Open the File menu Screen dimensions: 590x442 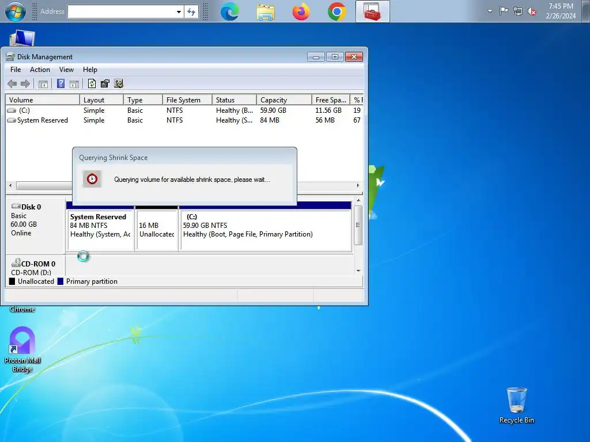(16, 70)
